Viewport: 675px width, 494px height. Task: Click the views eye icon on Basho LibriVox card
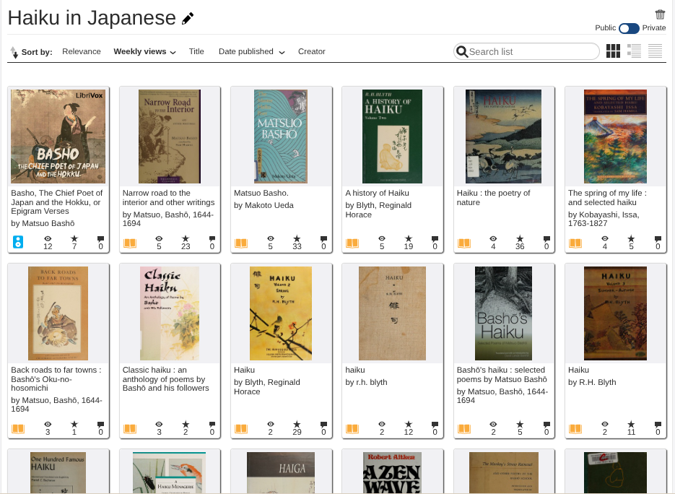tap(48, 238)
